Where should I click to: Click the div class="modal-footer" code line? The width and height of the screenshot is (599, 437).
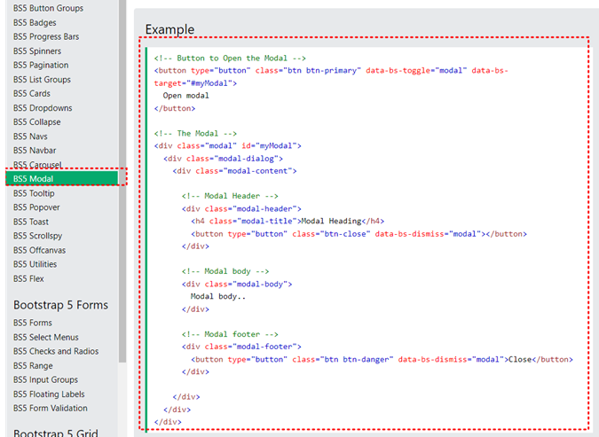tap(241, 347)
